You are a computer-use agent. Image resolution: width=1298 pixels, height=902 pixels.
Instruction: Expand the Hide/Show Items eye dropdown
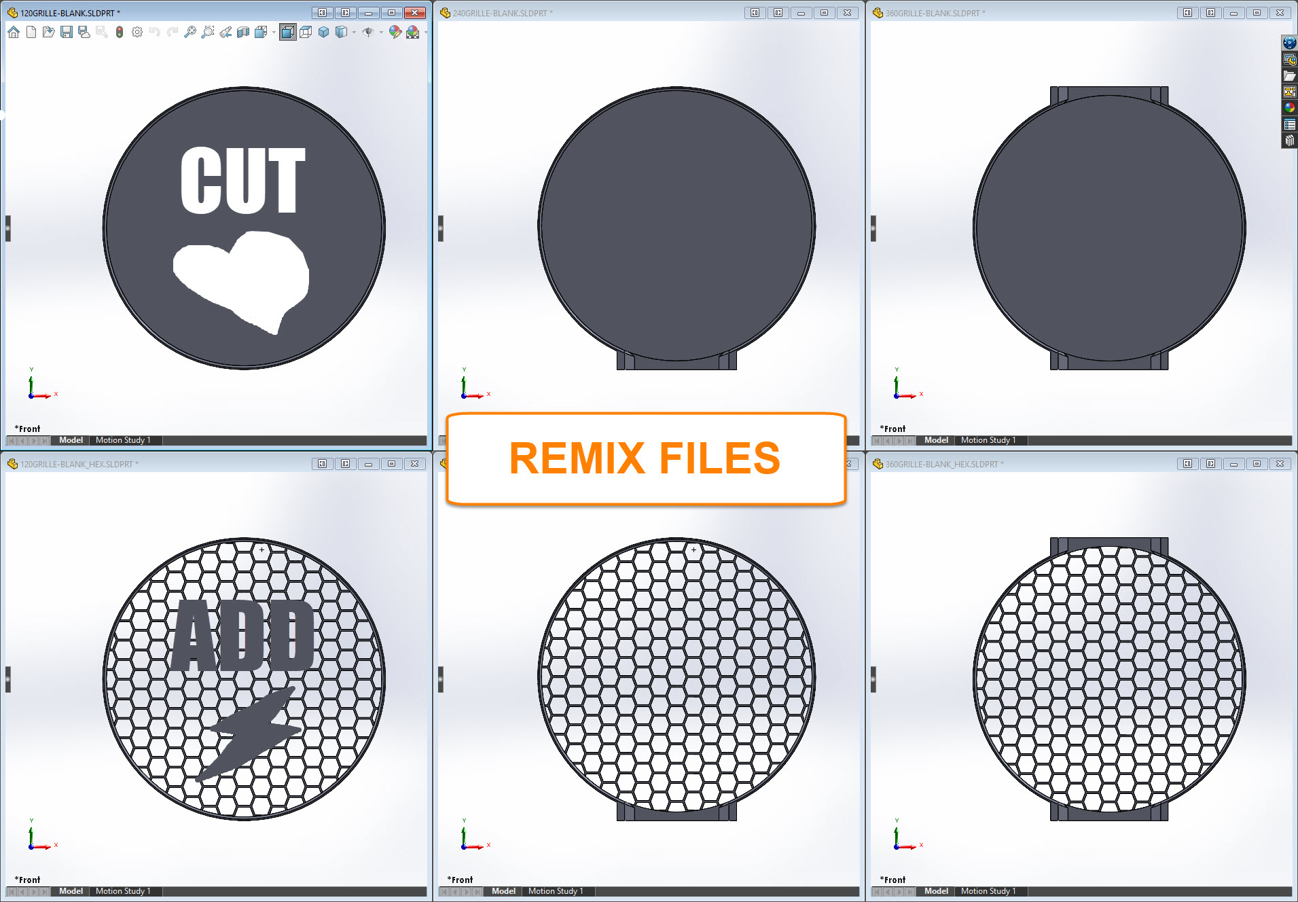click(381, 32)
